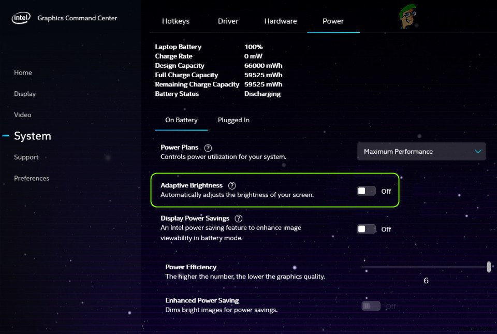497x334 pixels.
Task: Click Adaptive Brightness help icon
Action: pyautogui.click(x=232, y=185)
